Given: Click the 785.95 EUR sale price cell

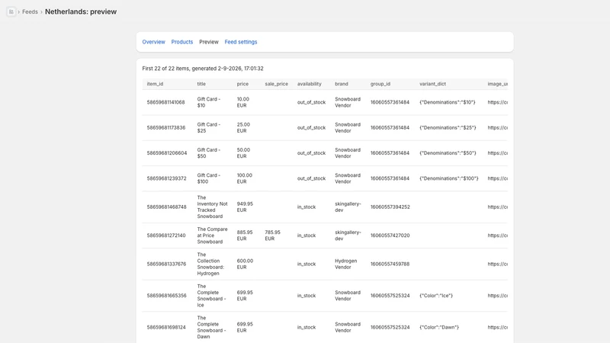Looking at the screenshot, I should coord(273,236).
